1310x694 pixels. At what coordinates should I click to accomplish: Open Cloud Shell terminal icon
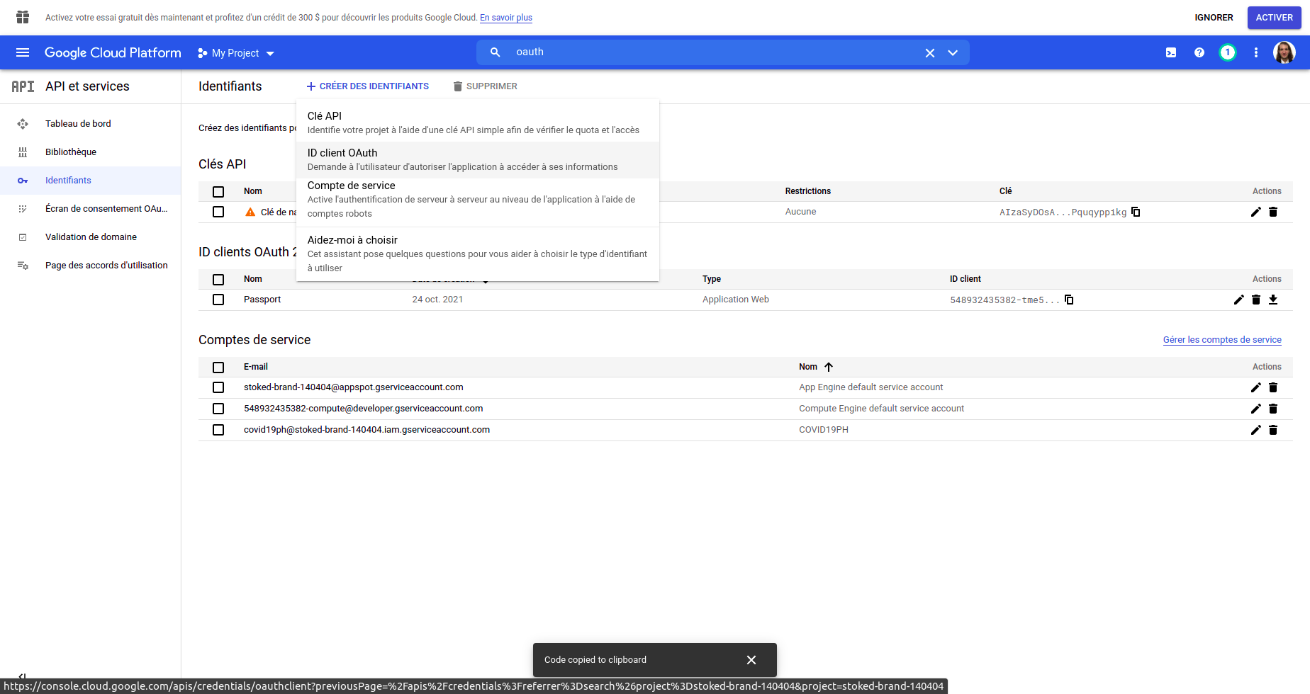click(1171, 52)
